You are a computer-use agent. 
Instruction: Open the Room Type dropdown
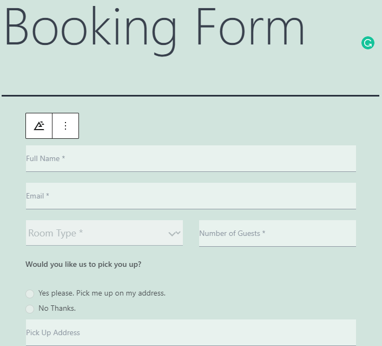click(104, 233)
